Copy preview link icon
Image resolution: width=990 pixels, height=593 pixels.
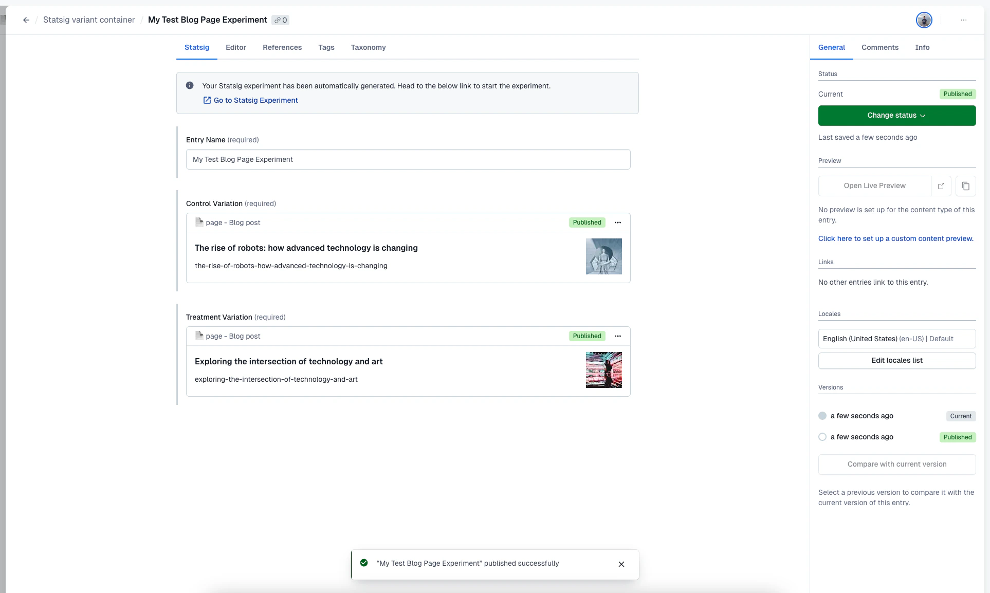[x=965, y=186]
